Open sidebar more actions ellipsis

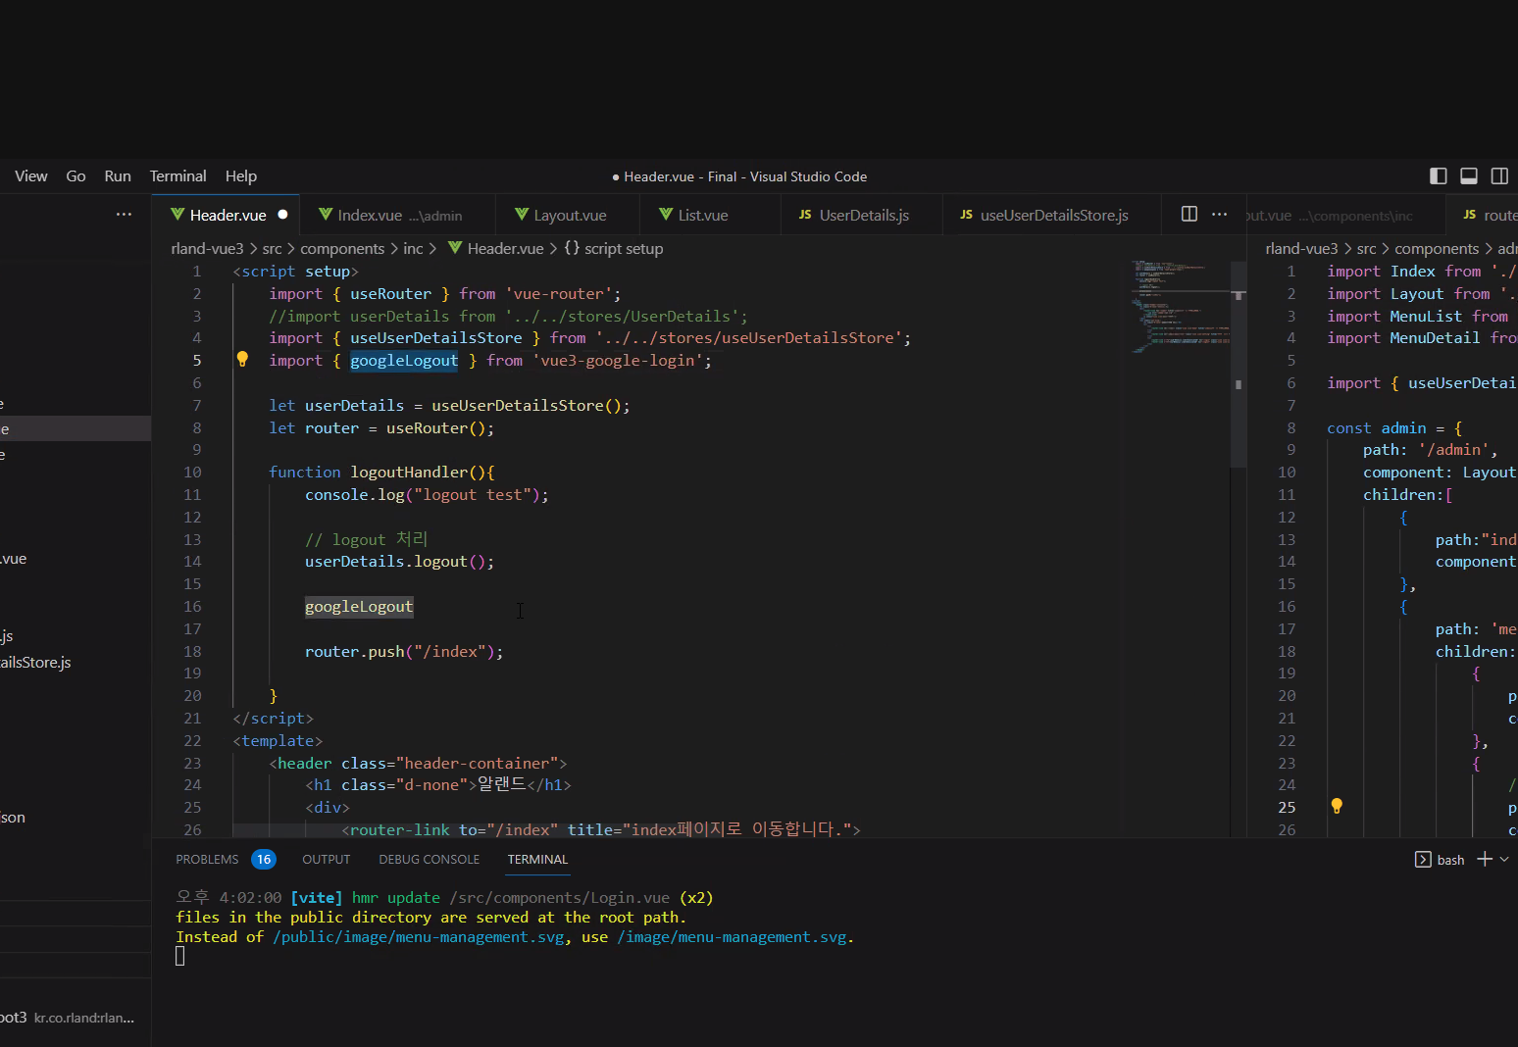click(124, 214)
